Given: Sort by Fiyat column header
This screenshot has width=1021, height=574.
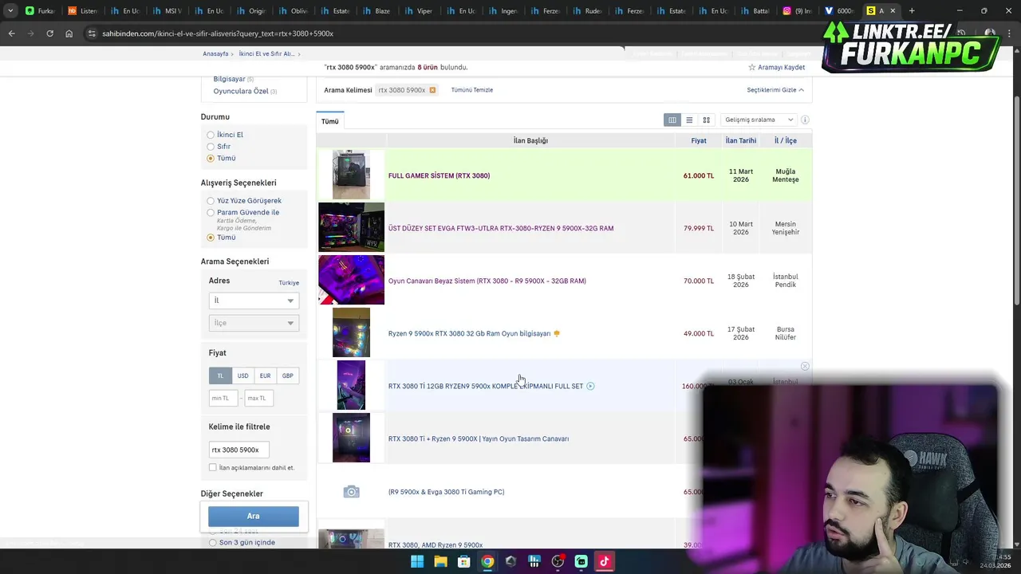Looking at the screenshot, I should [x=699, y=140].
